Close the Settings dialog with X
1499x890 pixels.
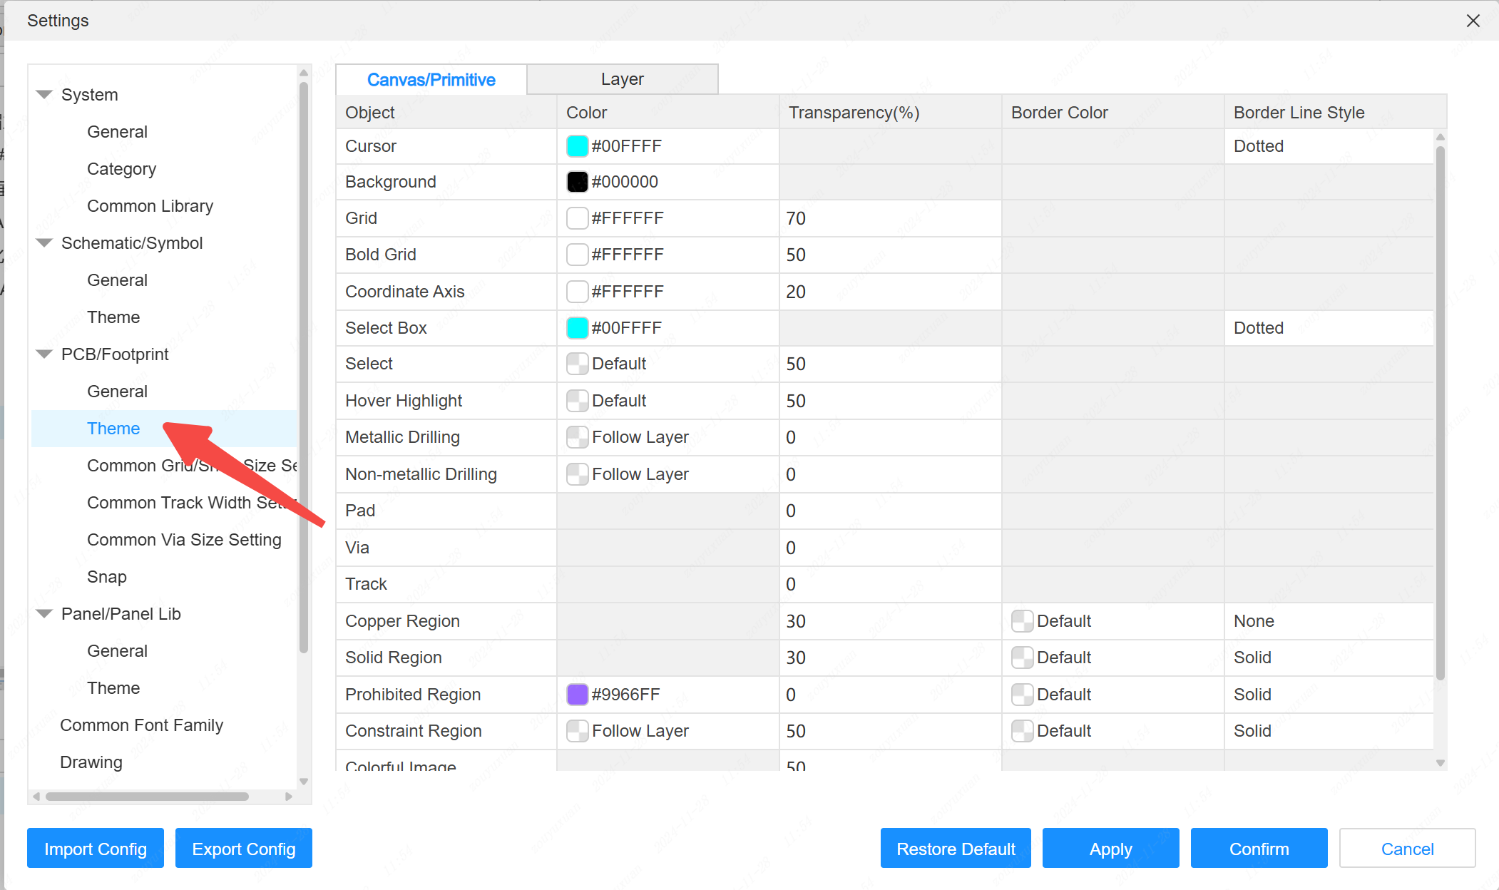(x=1473, y=21)
